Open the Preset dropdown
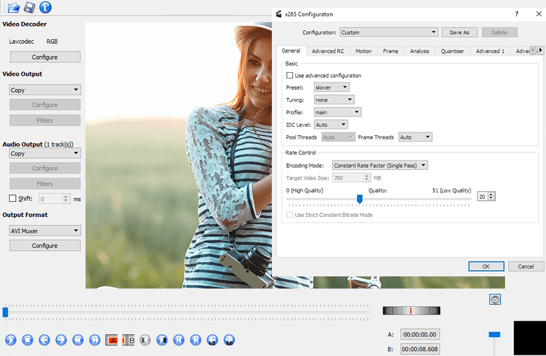Image resolution: width=546 pixels, height=356 pixels. click(332, 87)
